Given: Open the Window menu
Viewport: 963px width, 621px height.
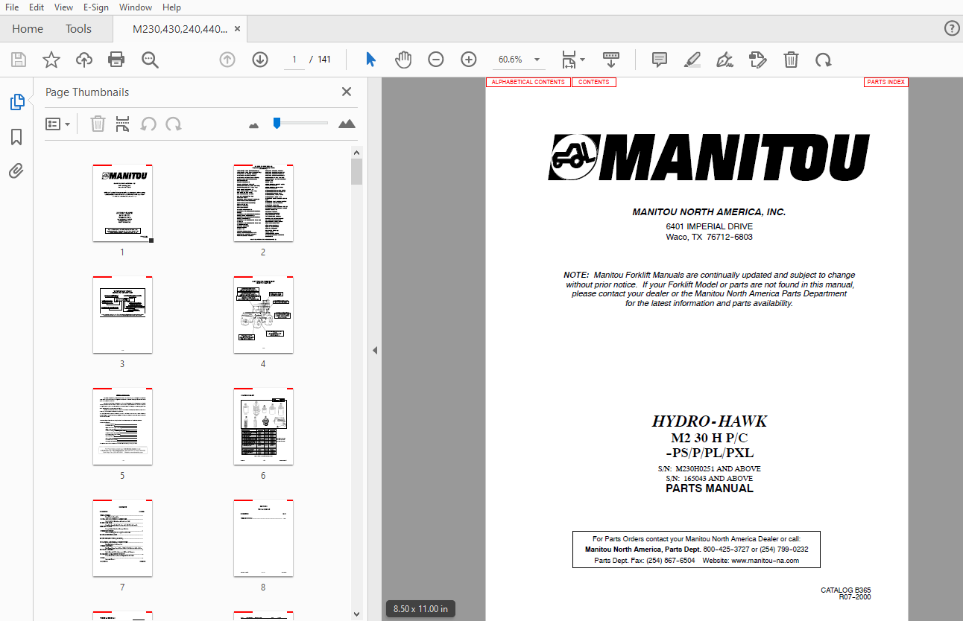Looking at the screenshot, I should (x=136, y=7).
